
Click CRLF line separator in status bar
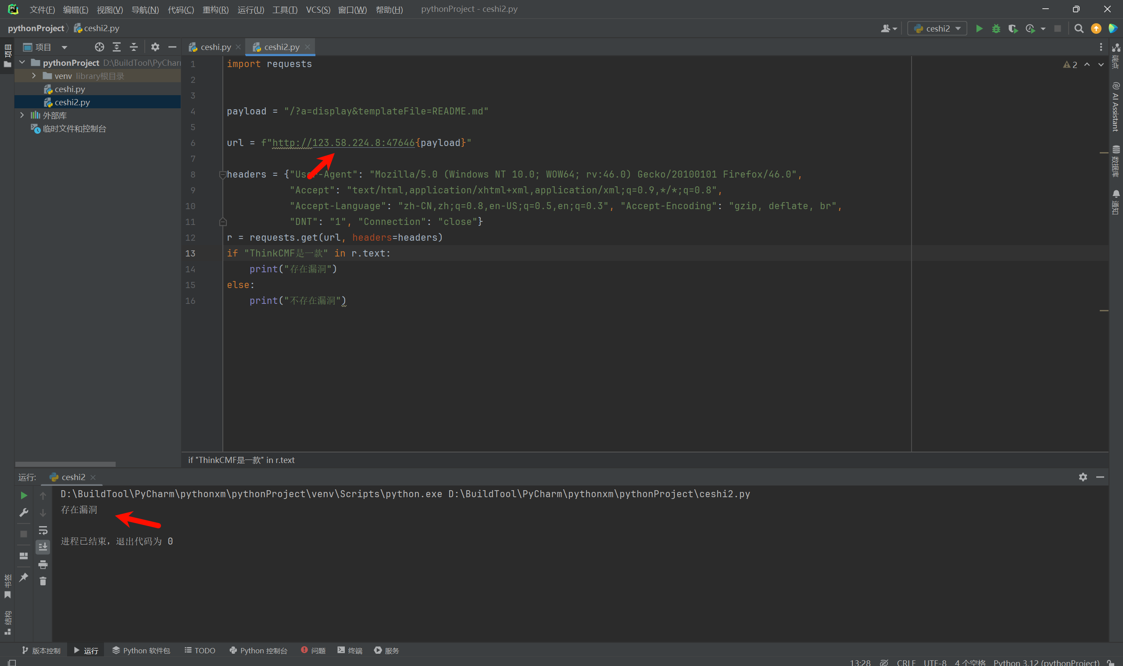[906, 662]
